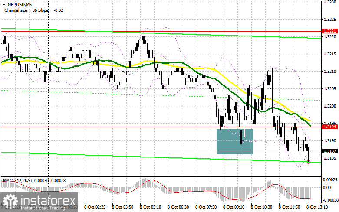Click the -0.00038 MACD scale value
The width and height of the screenshot is (339, 212).
click(330, 200)
